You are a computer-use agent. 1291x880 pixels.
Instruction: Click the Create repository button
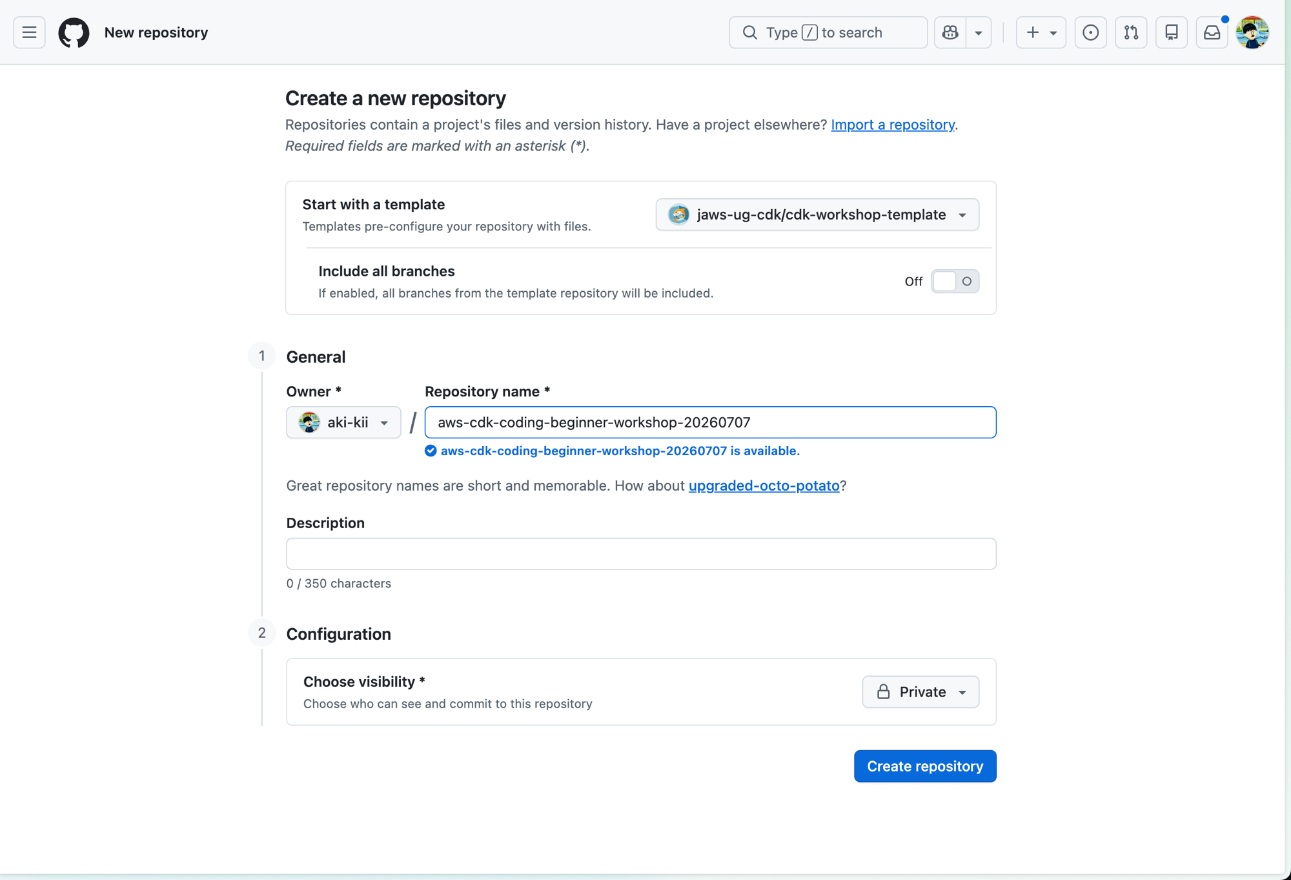click(925, 766)
